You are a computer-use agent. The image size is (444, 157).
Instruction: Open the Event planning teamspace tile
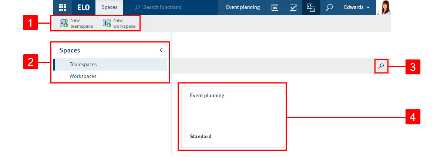click(232, 116)
